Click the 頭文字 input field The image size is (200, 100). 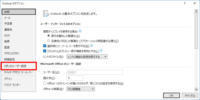75,78
